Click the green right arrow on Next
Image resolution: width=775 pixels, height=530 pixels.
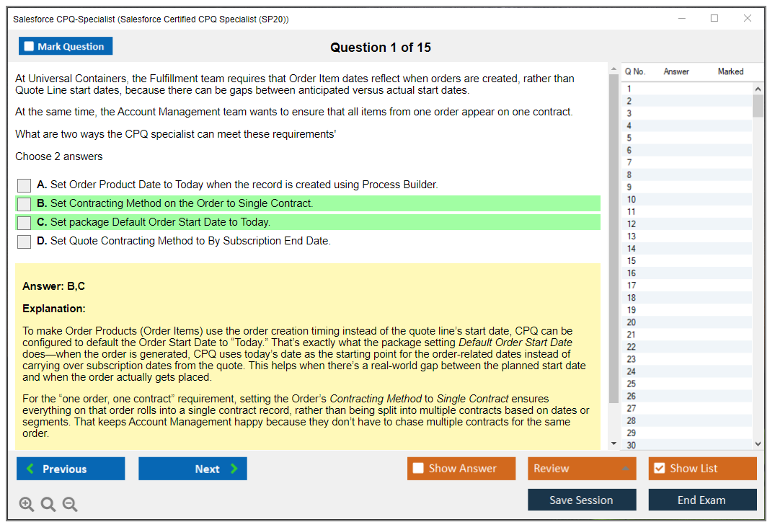[234, 469]
